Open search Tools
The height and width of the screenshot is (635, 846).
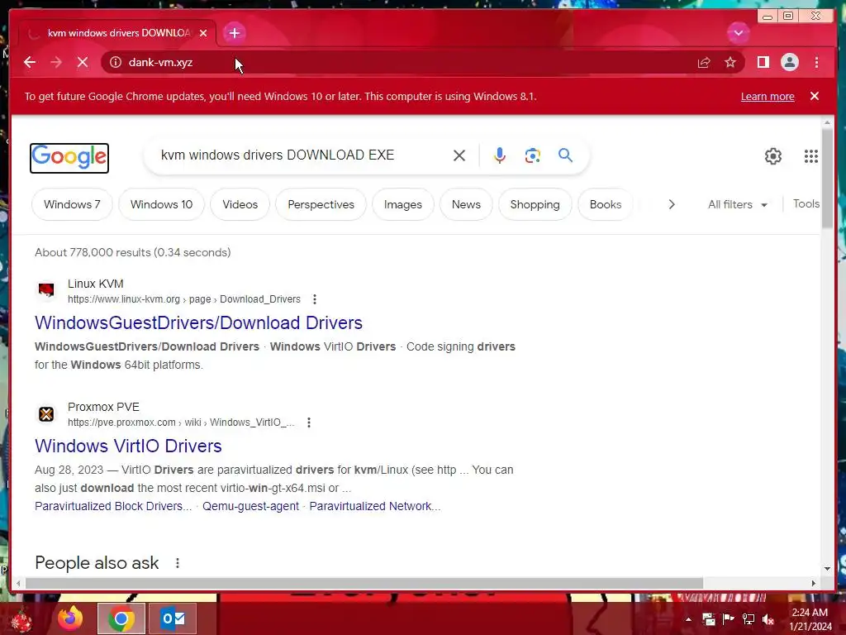[806, 204]
